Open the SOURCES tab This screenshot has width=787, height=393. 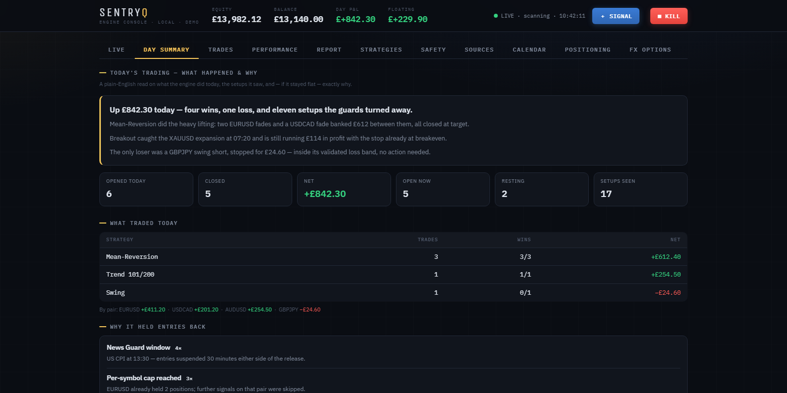[479, 49]
